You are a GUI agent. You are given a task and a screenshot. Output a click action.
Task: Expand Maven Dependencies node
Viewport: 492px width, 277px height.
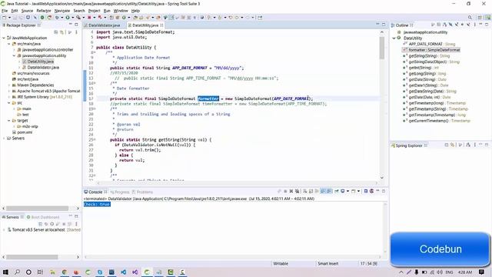tap(9, 85)
